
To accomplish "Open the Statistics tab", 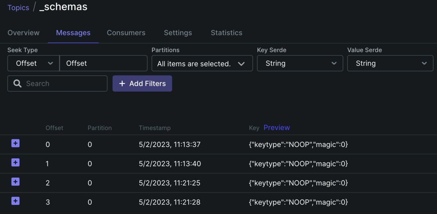I will [226, 32].
